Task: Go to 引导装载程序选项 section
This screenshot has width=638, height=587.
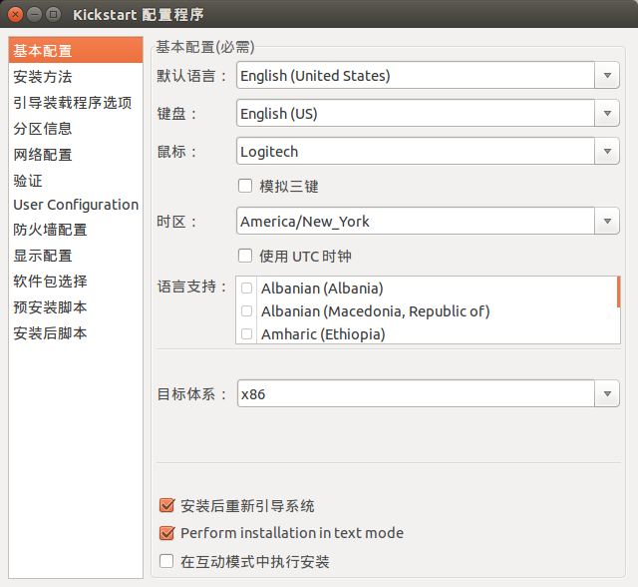Action: coord(76,103)
